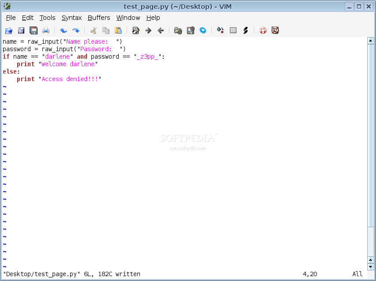Click the scrollbar down arrow at bottom
The width and height of the screenshot is (376, 281).
pos(371,266)
